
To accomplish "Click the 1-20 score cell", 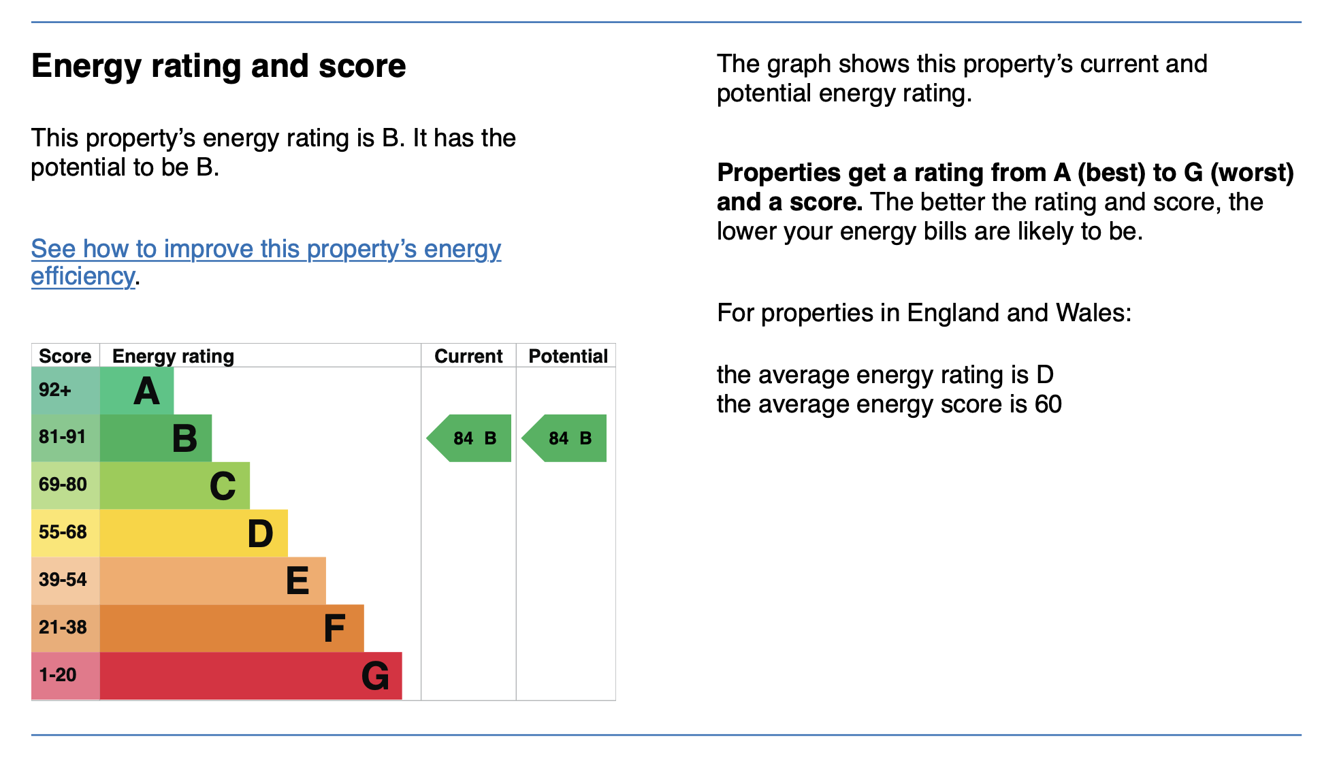I will point(65,676).
